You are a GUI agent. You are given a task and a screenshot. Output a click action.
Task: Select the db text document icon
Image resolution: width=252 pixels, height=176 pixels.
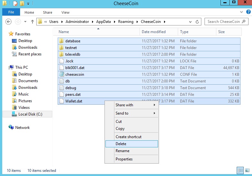tap(61, 81)
